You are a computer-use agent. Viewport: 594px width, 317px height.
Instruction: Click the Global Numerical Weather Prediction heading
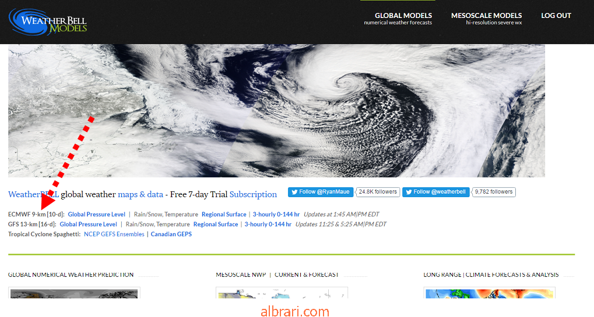point(71,275)
